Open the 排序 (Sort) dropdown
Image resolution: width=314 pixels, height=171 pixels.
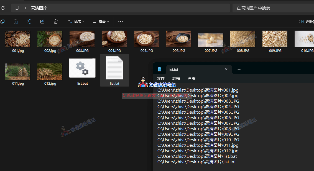point(76,22)
